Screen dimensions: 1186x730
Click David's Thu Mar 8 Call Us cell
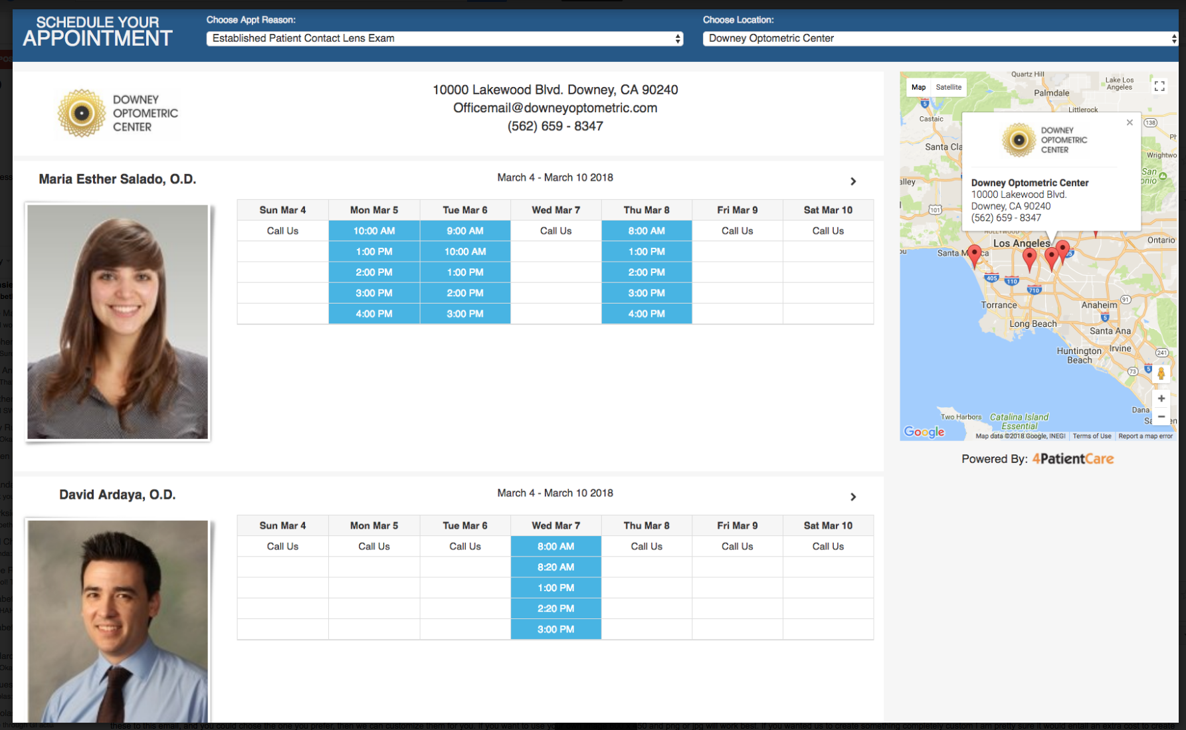pyautogui.click(x=646, y=546)
